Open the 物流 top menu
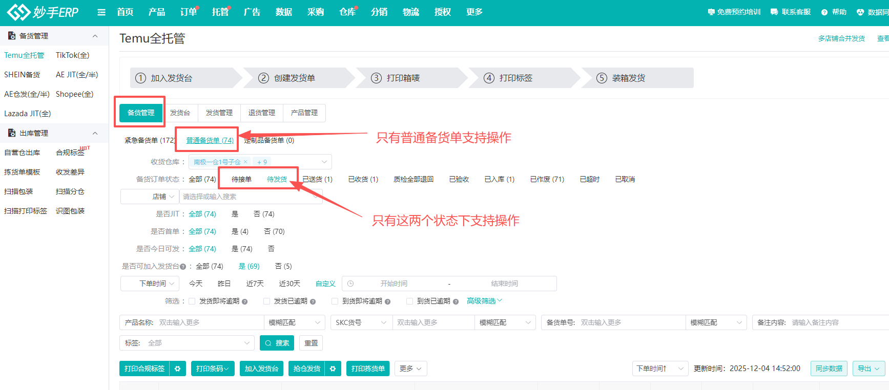The width and height of the screenshot is (889, 390). (411, 12)
